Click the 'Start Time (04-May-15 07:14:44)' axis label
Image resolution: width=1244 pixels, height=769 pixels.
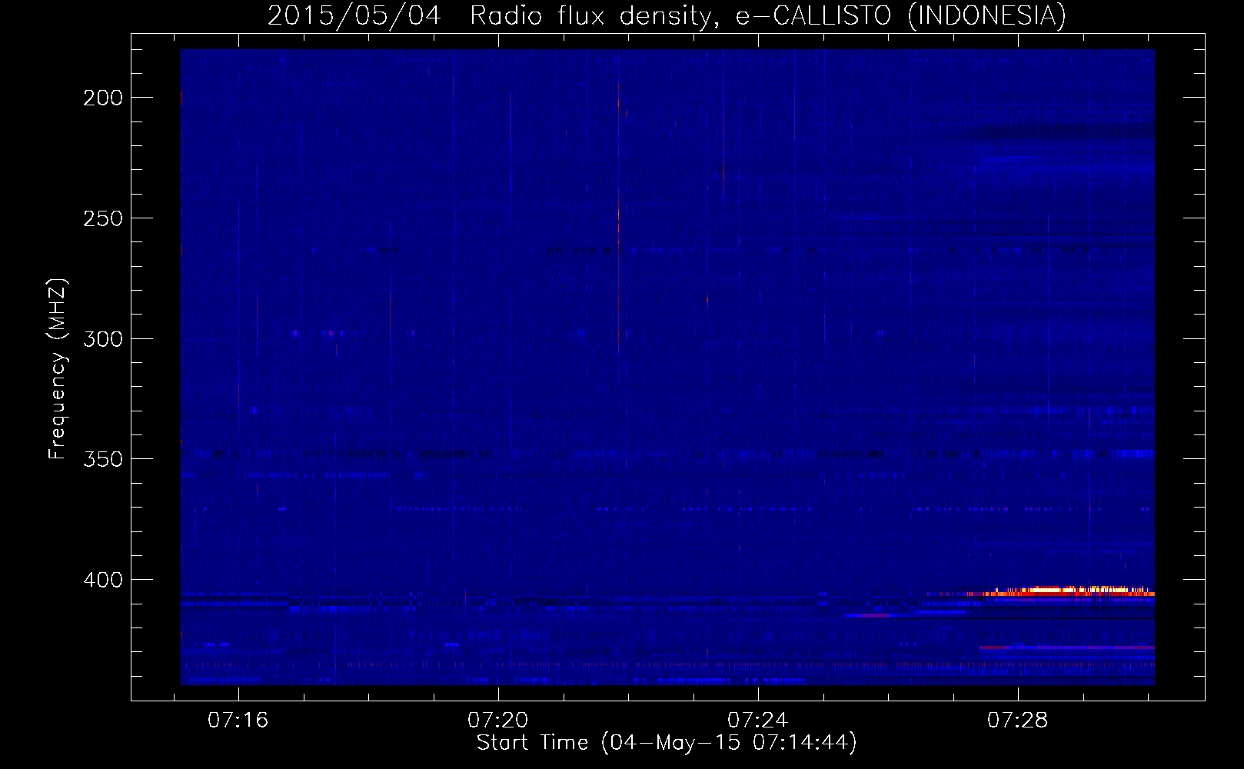pyautogui.click(x=667, y=743)
